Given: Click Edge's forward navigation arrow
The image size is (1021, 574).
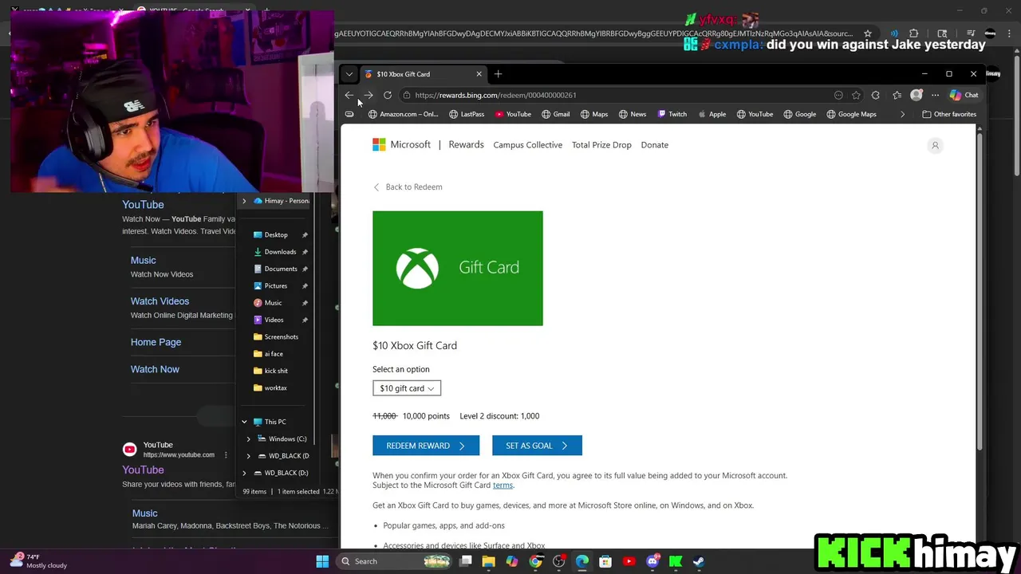Looking at the screenshot, I should (x=369, y=95).
